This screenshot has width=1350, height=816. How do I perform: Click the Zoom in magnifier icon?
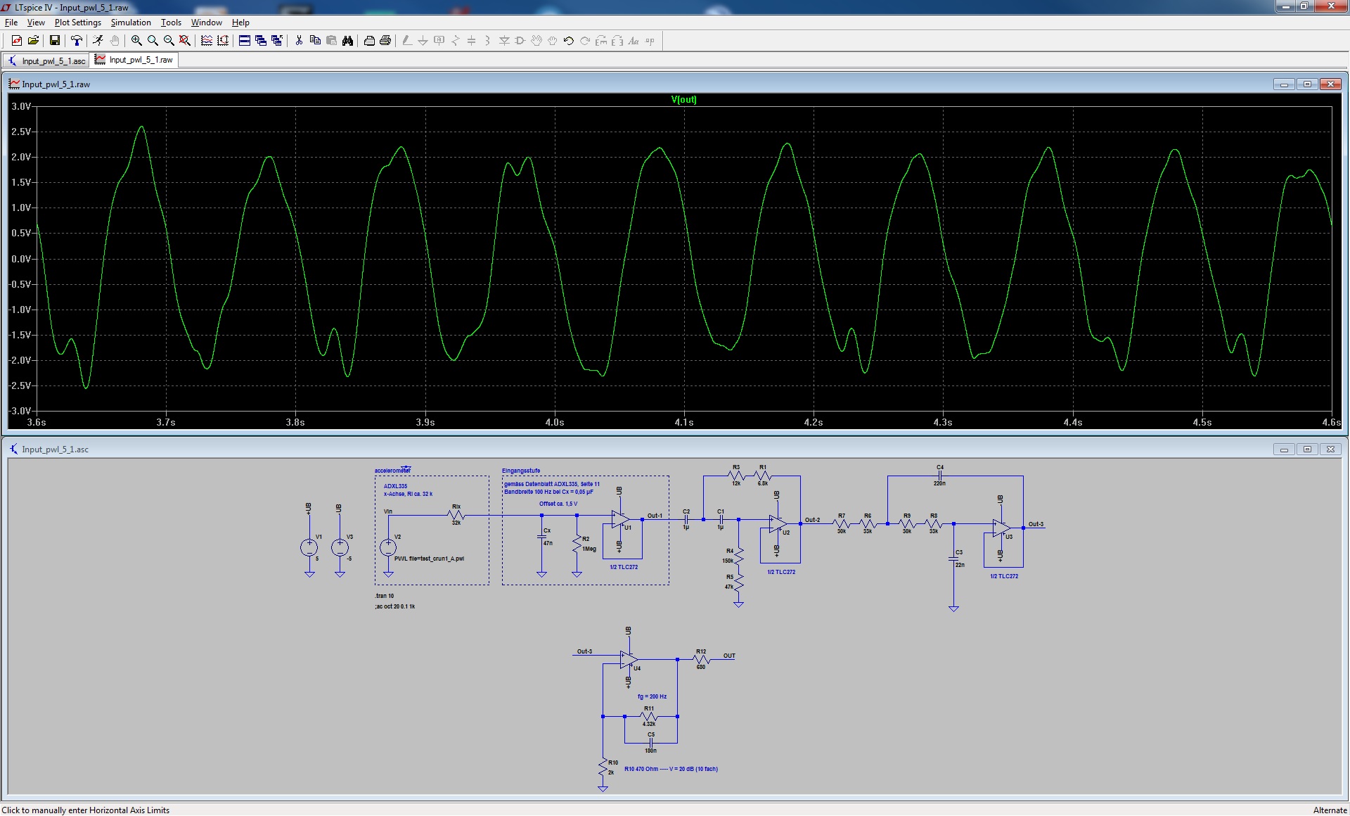click(136, 41)
